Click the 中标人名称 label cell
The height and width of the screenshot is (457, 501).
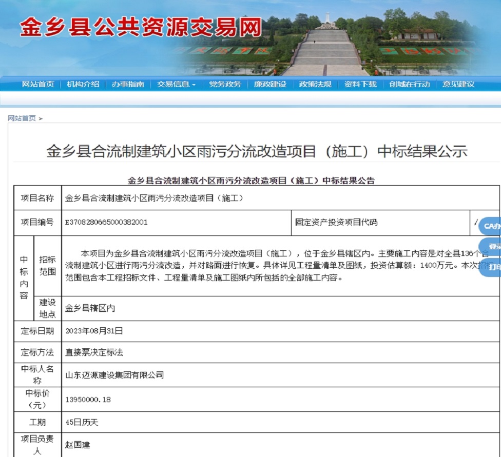[37, 375]
